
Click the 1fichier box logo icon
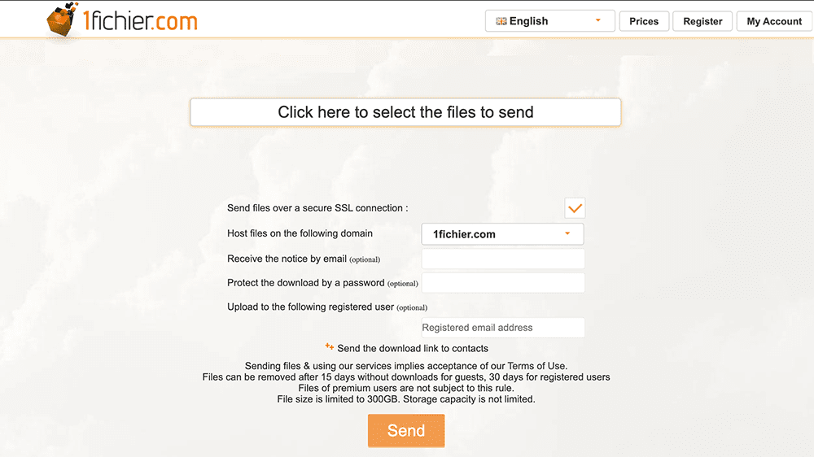click(62, 20)
